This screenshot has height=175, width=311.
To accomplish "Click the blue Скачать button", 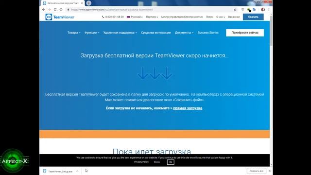I will (253, 17).
